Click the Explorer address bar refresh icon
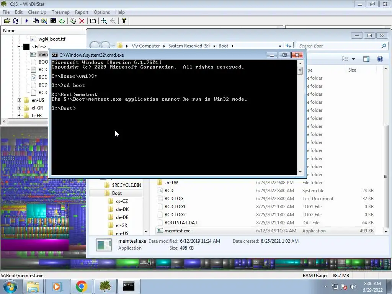This screenshot has height=294, width=392. [289, 46]
